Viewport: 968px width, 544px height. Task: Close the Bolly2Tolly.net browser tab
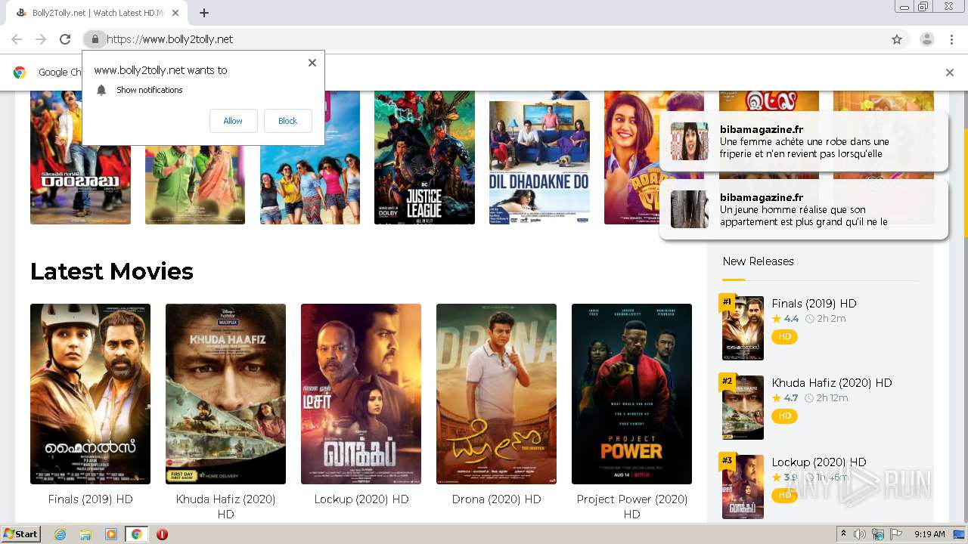point(175,13)
